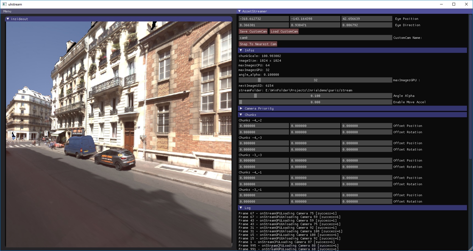Edit the CustomCam Name field cam0
This screenshot has width=473, height=251.
pyautogui.click(x=315, y=38)
